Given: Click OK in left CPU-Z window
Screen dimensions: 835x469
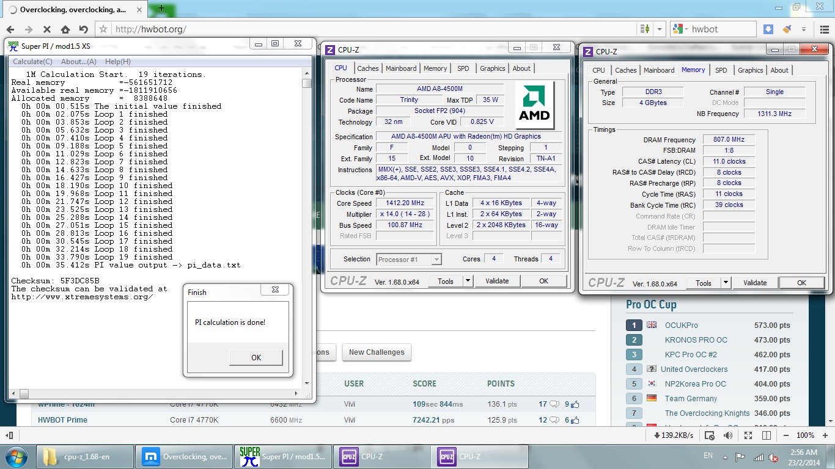Looking at the screenshot, I should click(543, 281).
